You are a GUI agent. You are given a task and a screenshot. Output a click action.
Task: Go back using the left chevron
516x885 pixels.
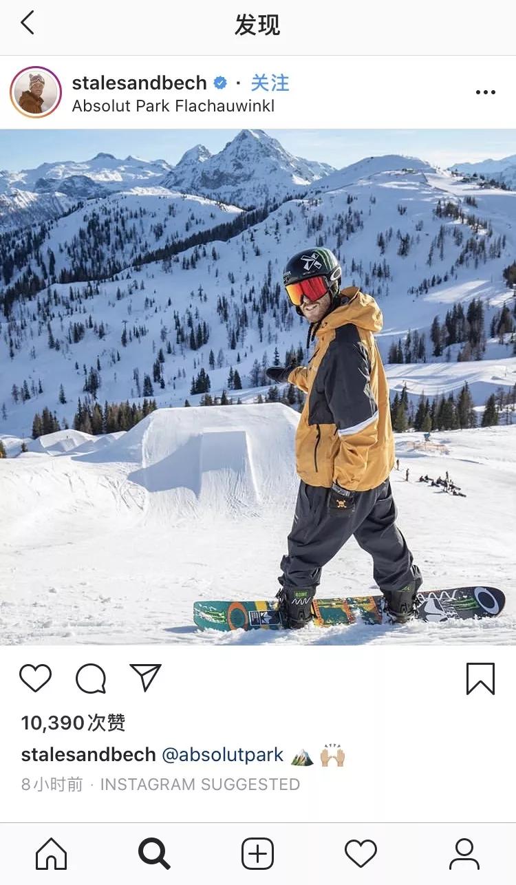(27, 23)
